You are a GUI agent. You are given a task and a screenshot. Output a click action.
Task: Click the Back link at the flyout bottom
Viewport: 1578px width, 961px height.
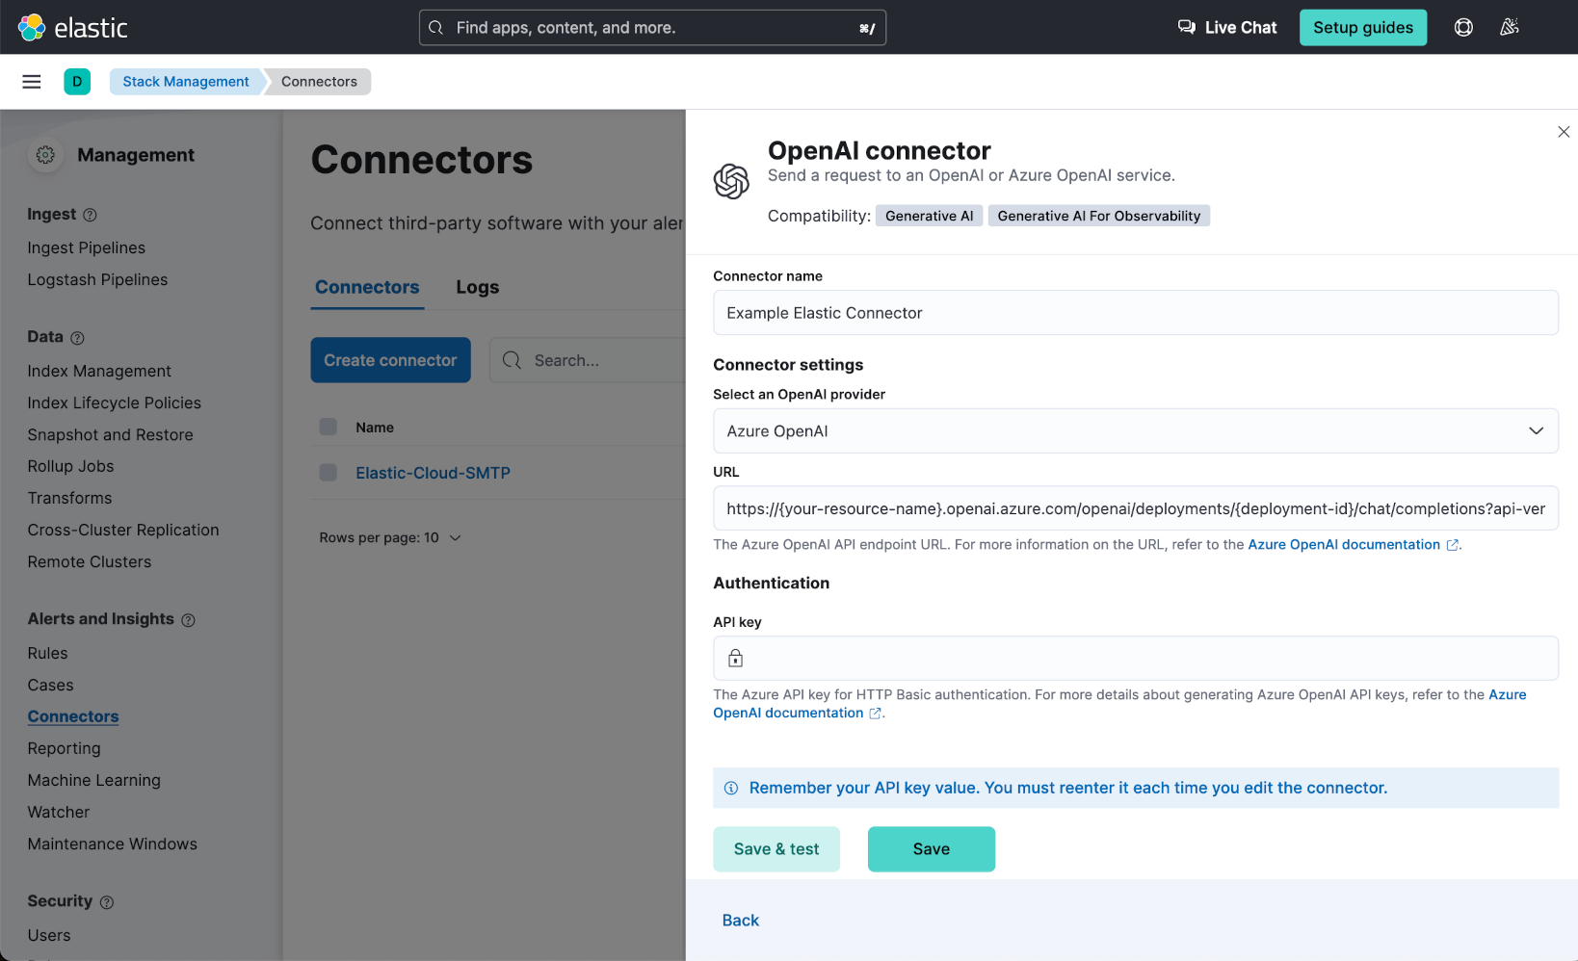tap(740, 920)
